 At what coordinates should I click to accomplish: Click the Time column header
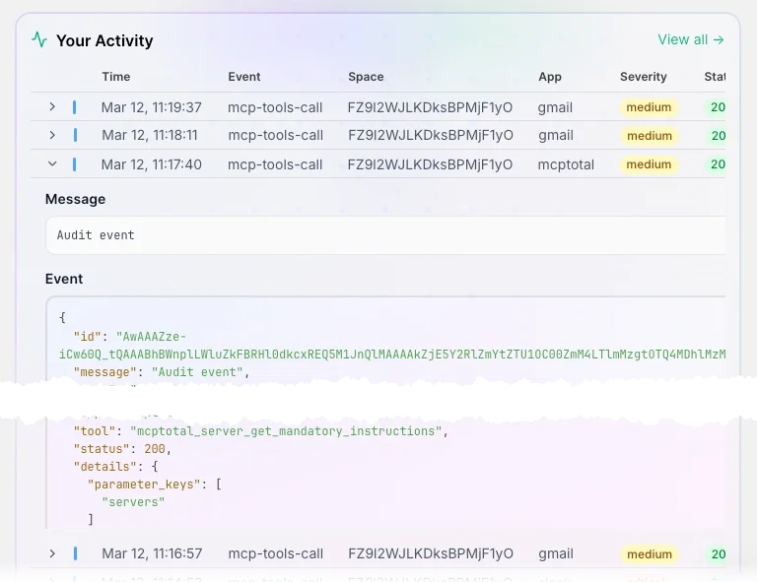[x=116, y=77]
